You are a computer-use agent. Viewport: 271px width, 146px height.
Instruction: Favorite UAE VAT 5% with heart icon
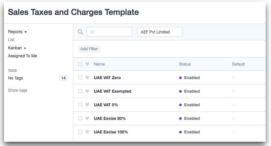coord(87,105)
